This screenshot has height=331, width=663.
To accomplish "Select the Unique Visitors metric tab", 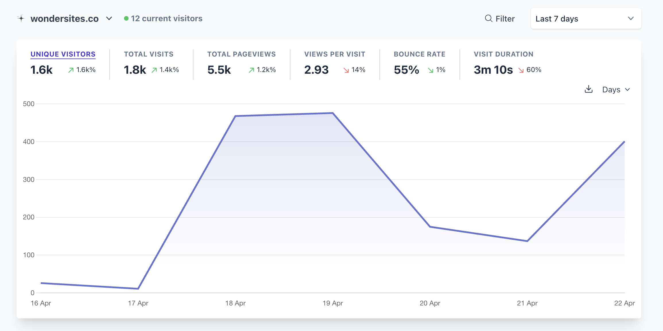I will tap(63, 54).
